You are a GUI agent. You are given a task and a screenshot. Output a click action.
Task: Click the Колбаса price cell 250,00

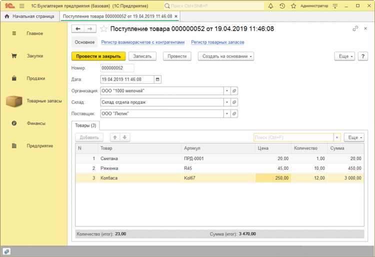click(273, 178)
